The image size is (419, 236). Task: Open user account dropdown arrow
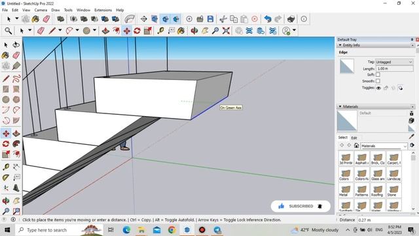[x=294, y=30]
